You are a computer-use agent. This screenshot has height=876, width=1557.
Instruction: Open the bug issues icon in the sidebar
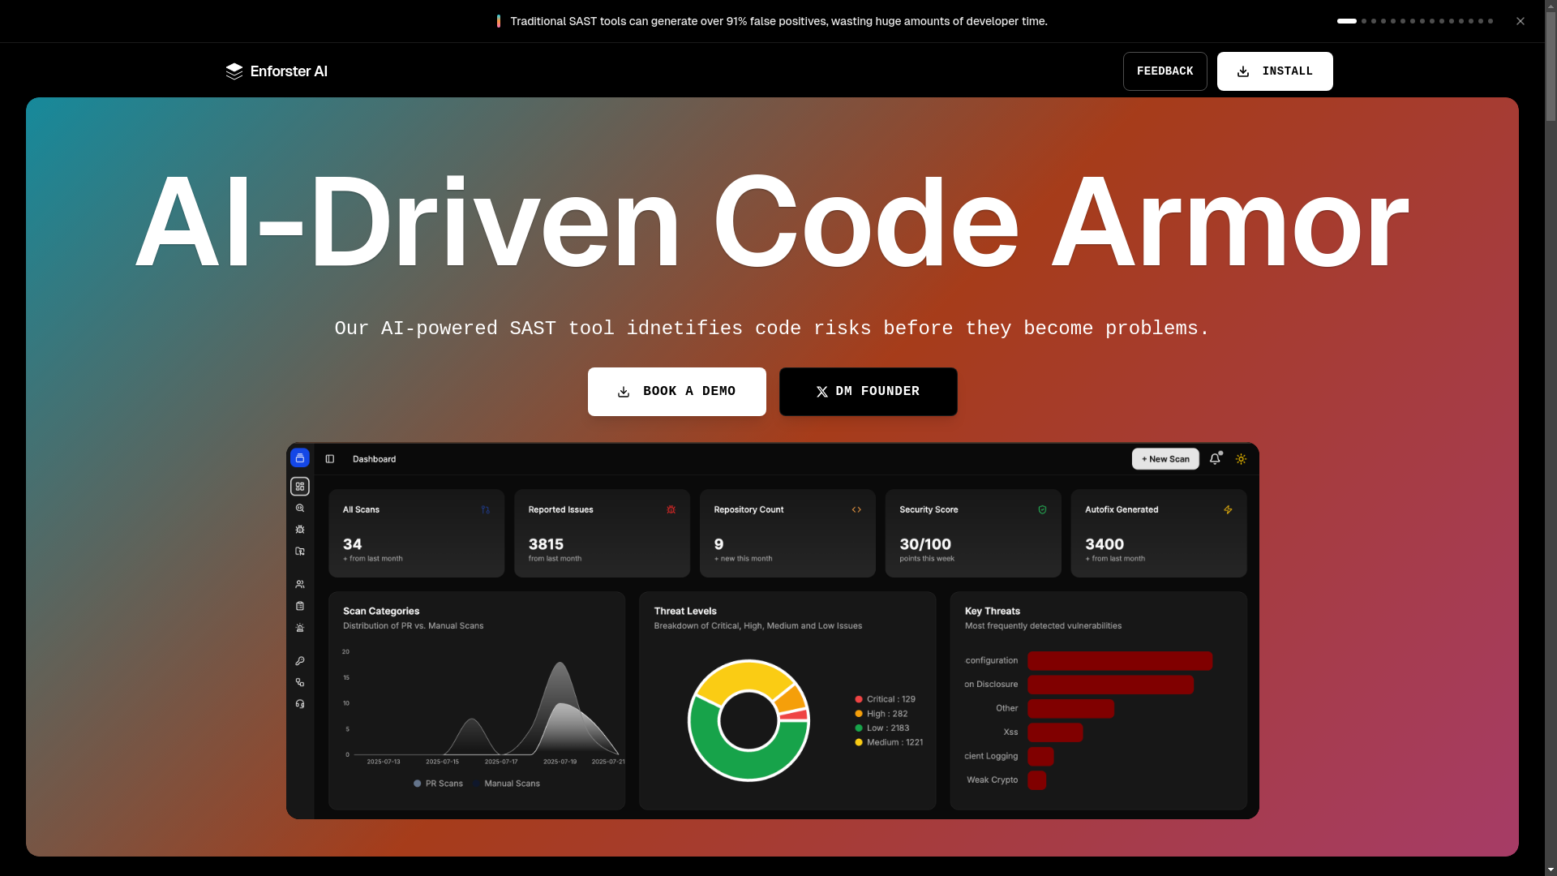click(300, 530)
